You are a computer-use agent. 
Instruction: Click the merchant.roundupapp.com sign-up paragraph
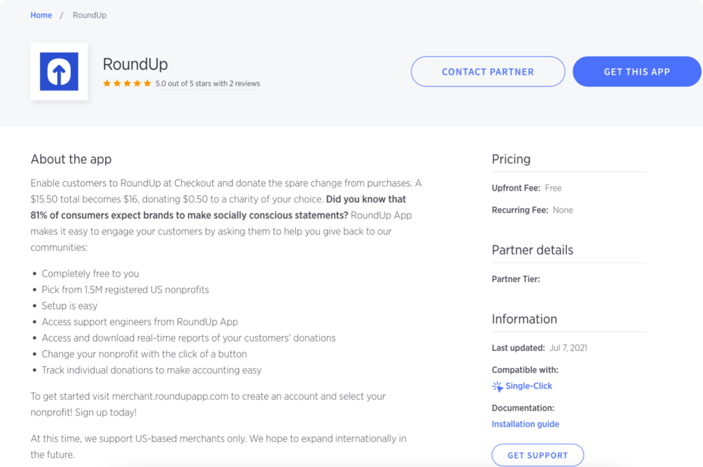point(208,404)
